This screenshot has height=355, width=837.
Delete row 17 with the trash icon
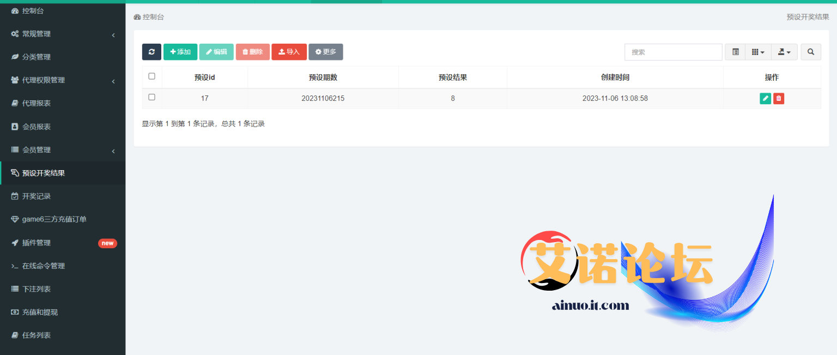pyautogui.click(x=779, y=98)
